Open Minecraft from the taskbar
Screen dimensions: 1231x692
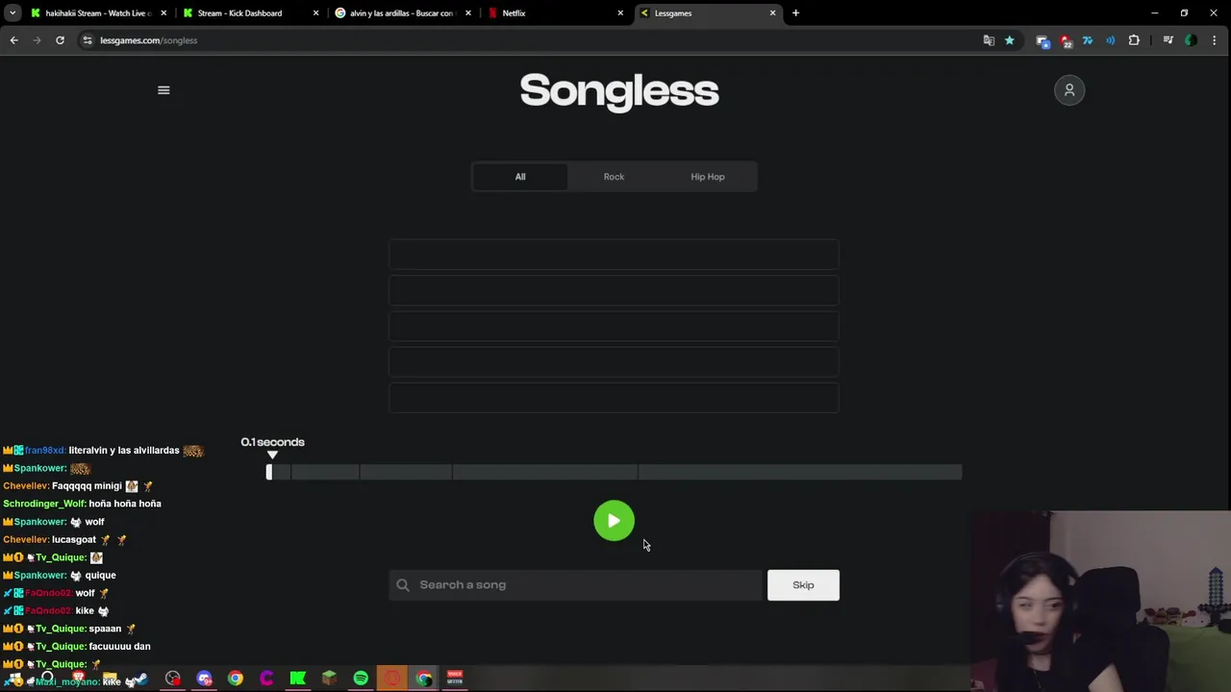[329, 679]
